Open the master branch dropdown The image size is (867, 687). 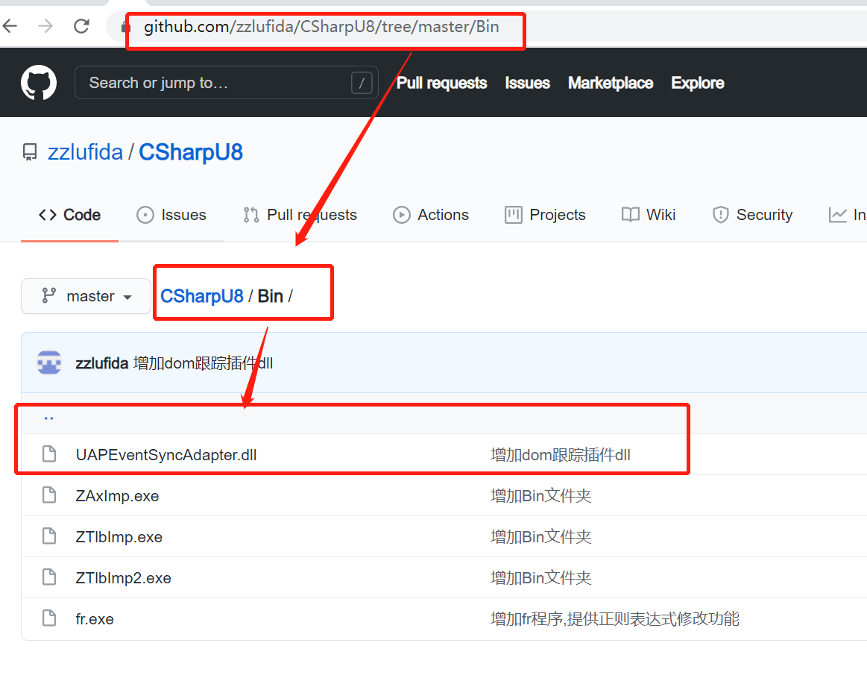coord(85,296)
